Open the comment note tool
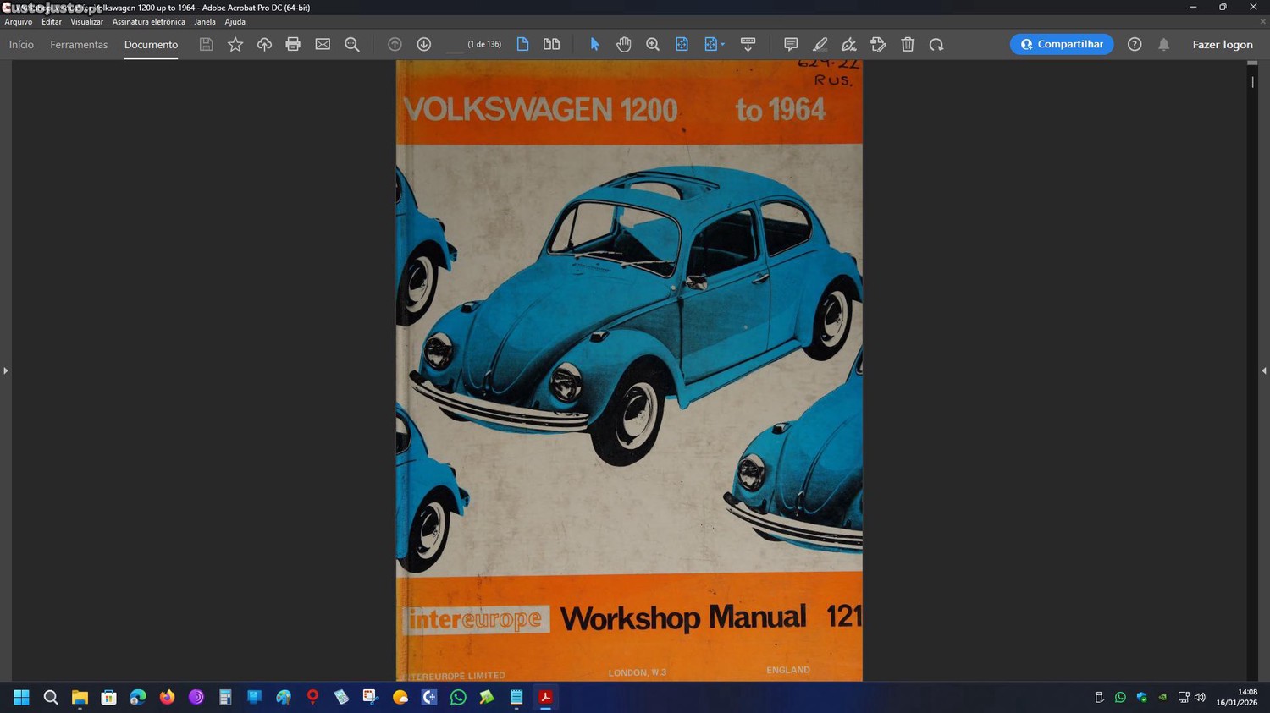1270x713 pixels. tap(791, 44)
